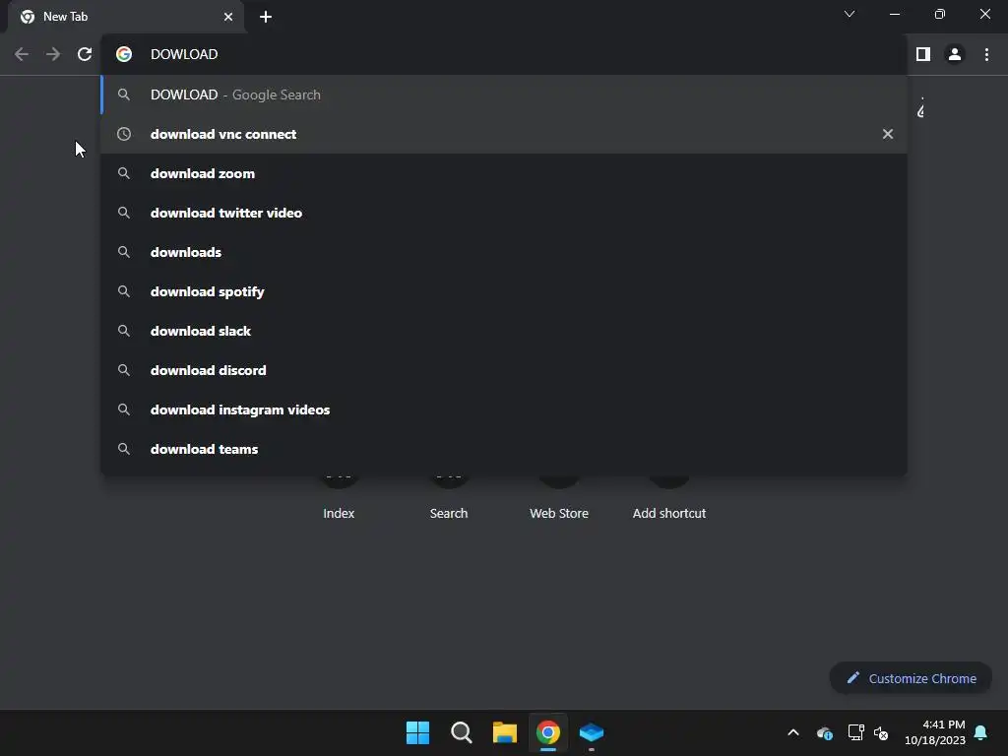Go back using the back arrow
Image resolution: width=1008 pixels, height=756 pixels.
click(22, 54)
